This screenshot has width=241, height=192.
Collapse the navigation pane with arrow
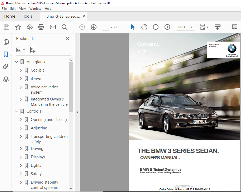(77, 112)
